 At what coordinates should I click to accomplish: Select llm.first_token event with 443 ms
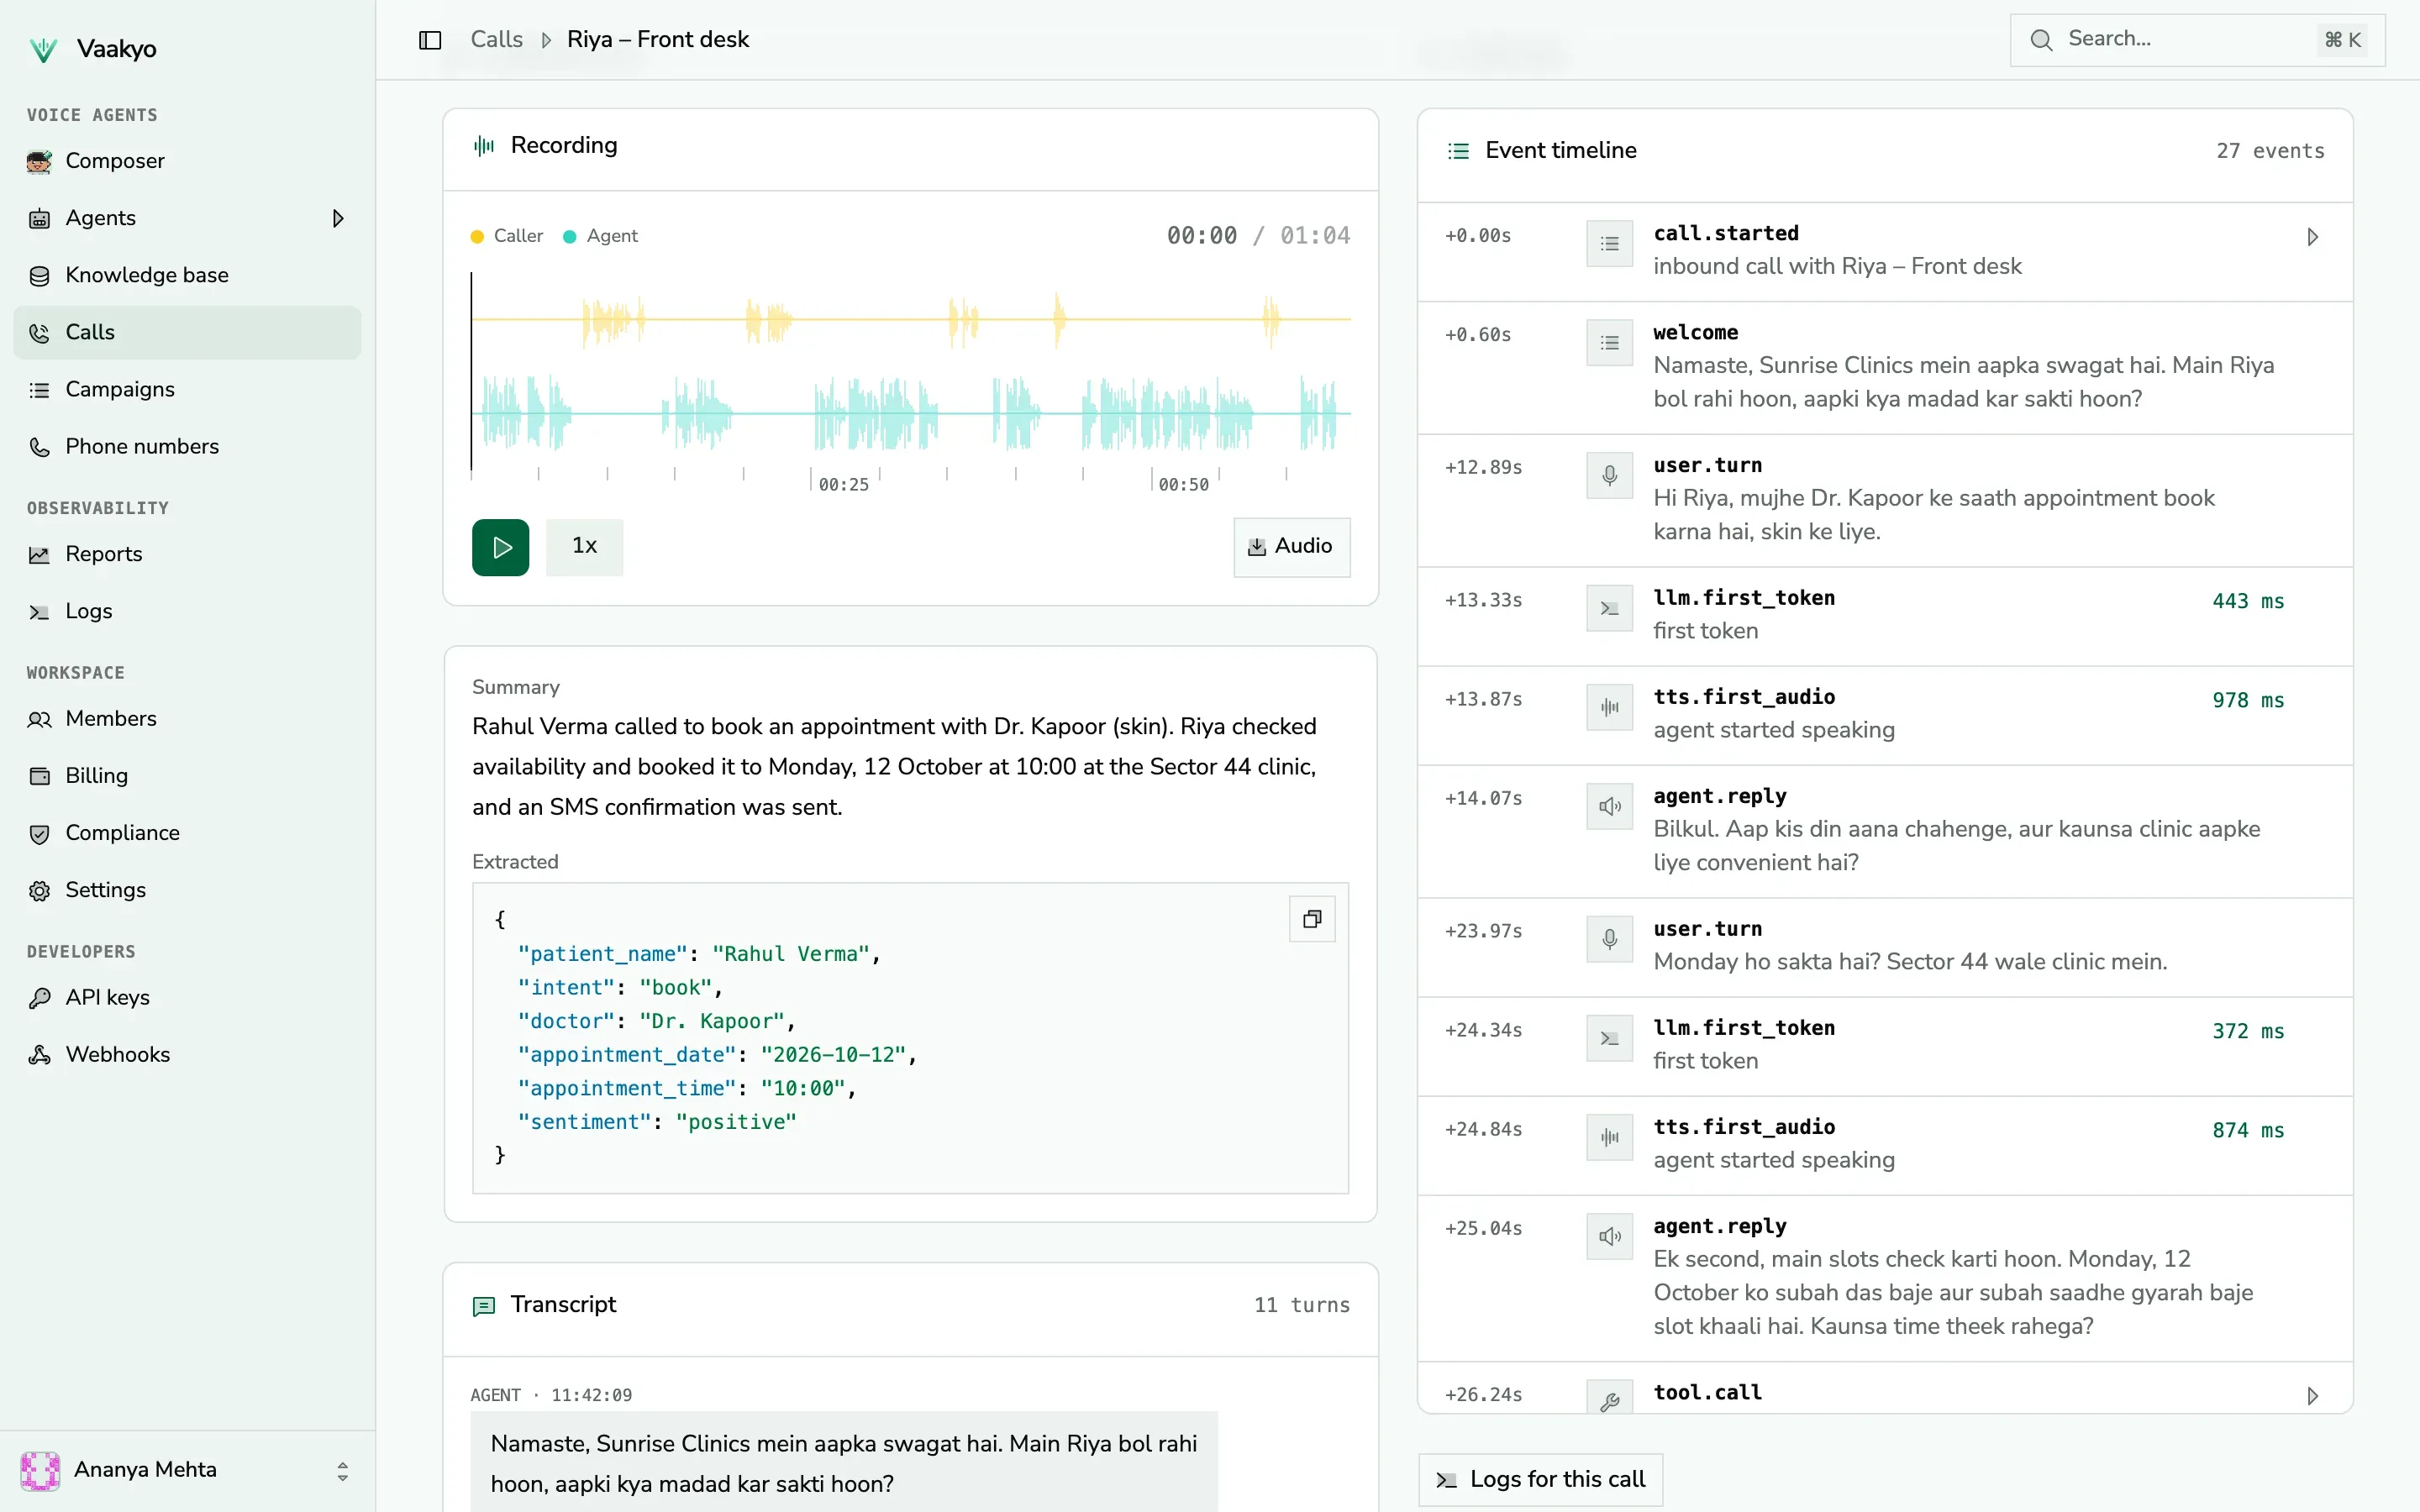click(1885, 616)
